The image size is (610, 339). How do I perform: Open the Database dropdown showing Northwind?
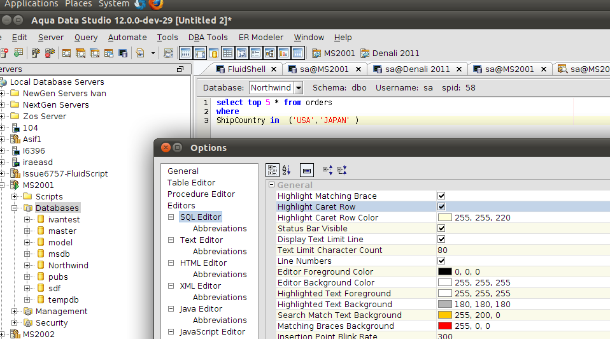coord(299,88)
